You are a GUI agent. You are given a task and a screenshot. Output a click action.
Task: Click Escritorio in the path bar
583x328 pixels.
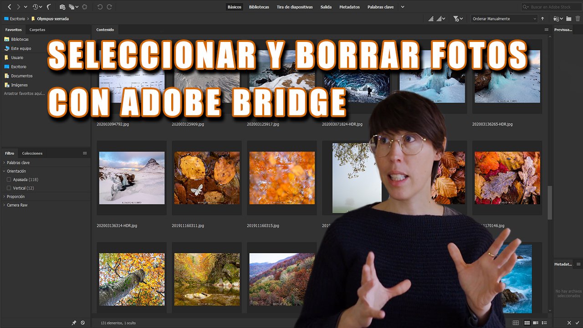(15, 19)
